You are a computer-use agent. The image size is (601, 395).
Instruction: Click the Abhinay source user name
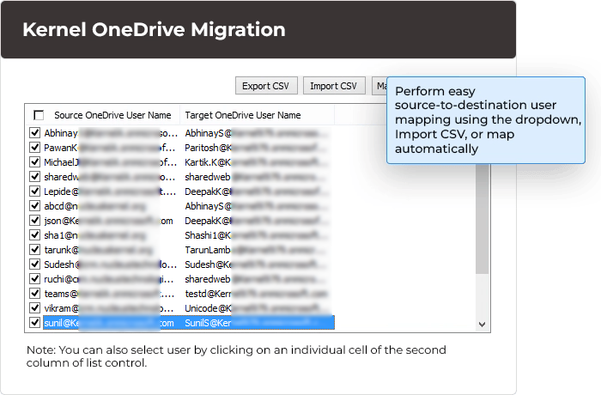point(111,133)
